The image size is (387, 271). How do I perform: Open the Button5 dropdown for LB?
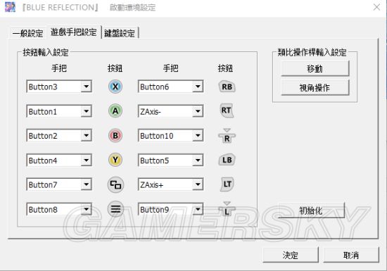click(x=198, y=160)
